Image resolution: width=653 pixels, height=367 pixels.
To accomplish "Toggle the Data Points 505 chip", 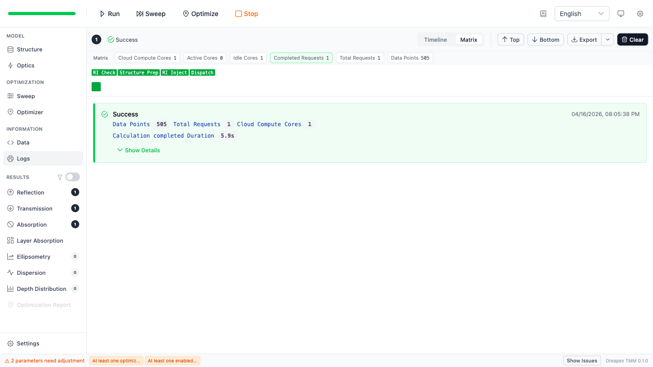I will pyautogui.click(x=410, y=58).
